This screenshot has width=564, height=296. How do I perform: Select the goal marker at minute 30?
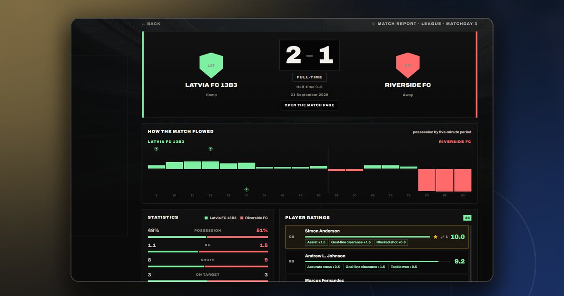pos(246,190)
